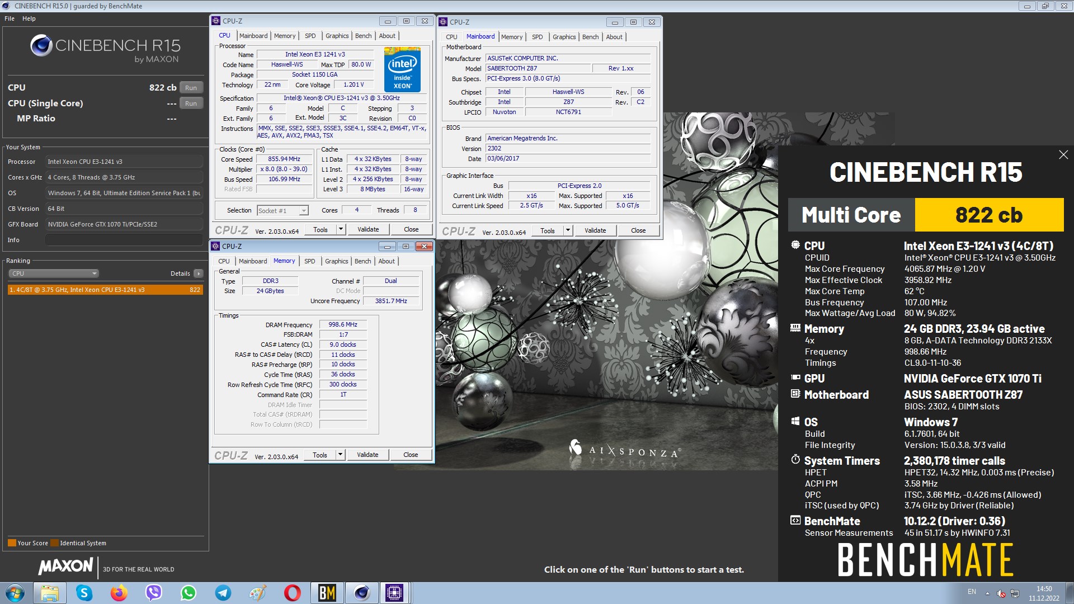Expand Tools arrow in CPU-Z Mainboard window
The image size is (1074, 604).
coord(568,230)
